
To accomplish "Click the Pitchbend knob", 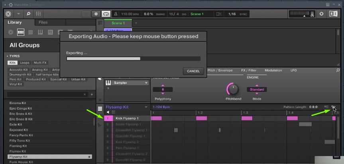I will click(233, 89).
